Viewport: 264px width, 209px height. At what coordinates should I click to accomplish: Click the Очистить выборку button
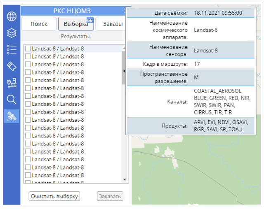pyautogui.click(x=54, y=196)
